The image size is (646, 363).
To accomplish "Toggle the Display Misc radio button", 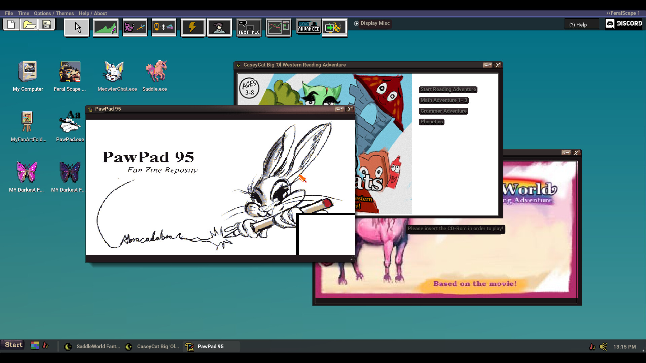I will [x=357, y=23].
